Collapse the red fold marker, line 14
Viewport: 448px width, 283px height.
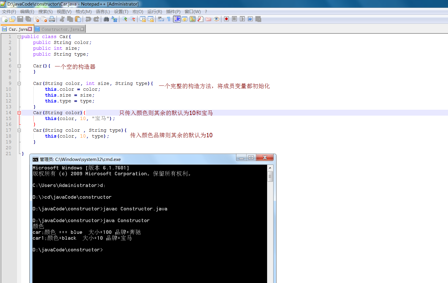click(19, 113)
